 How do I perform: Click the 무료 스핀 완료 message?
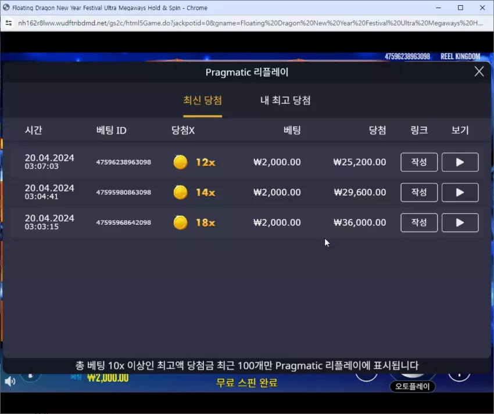(x=246, y=383)
